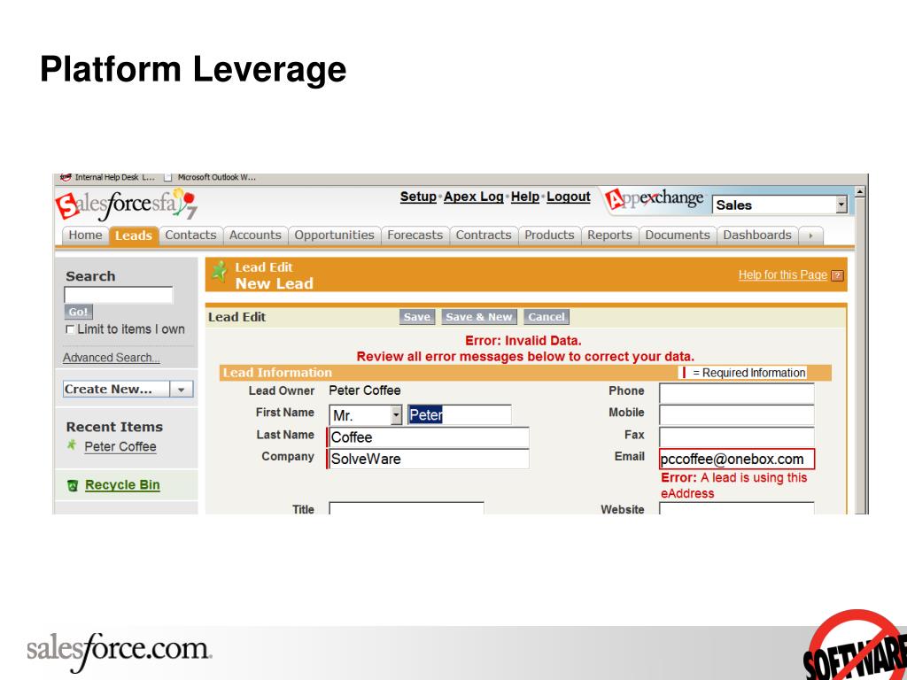Open the Dashboards tab
The image size is (907, 680).
[x=757, y=236]
